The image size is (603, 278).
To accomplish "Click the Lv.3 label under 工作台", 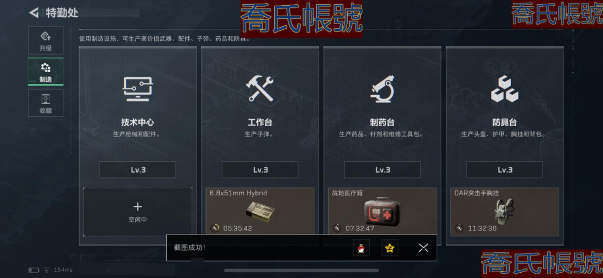I will pos(260,170).
